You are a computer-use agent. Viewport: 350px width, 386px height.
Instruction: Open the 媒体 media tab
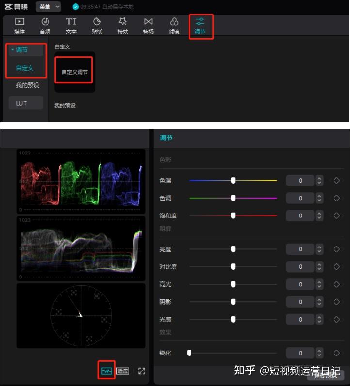point(19,26)
